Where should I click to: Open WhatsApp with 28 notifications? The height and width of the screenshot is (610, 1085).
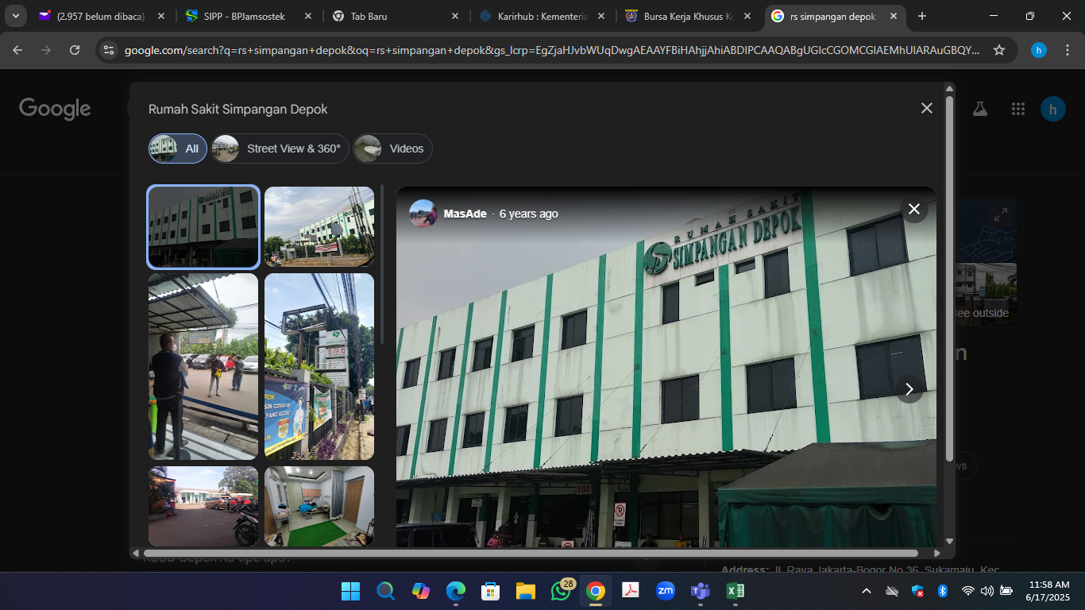click(561, 591)
